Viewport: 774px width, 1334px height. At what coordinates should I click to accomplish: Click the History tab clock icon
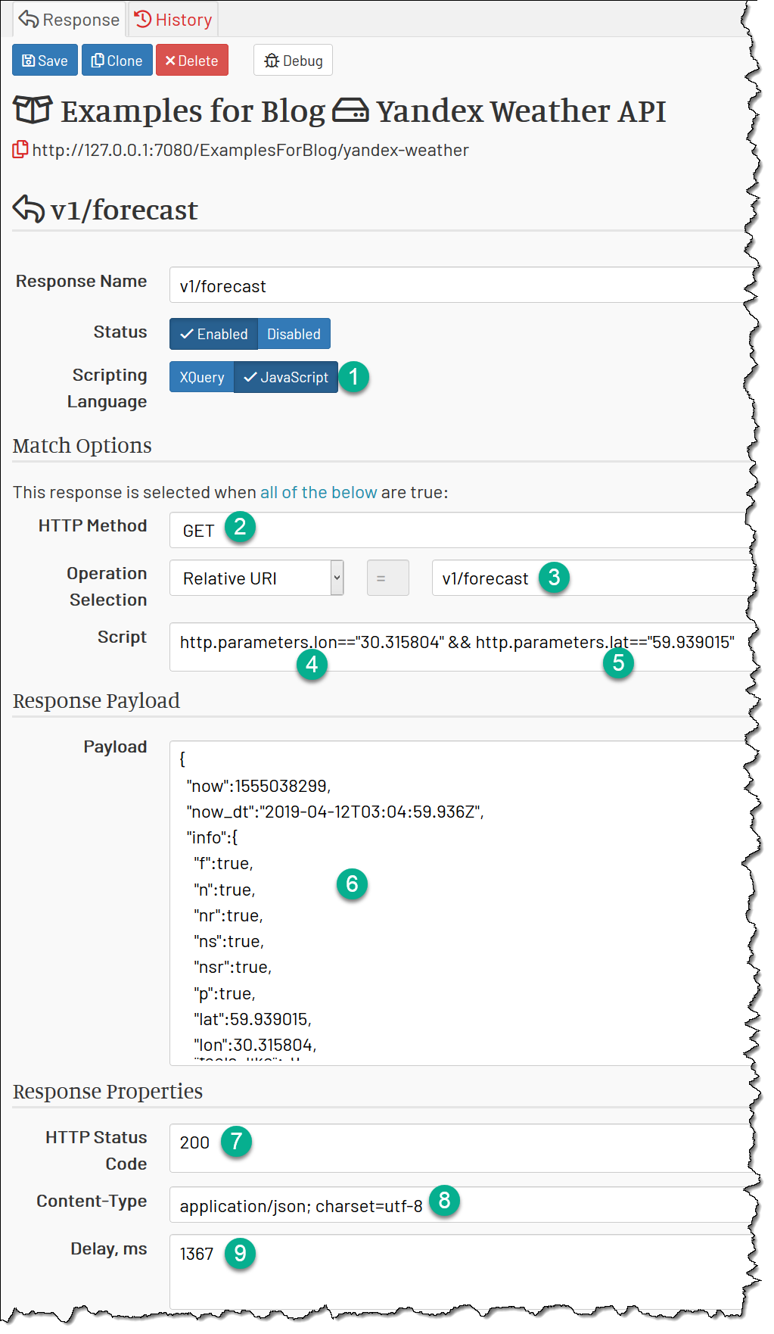(x=143, y=19)
